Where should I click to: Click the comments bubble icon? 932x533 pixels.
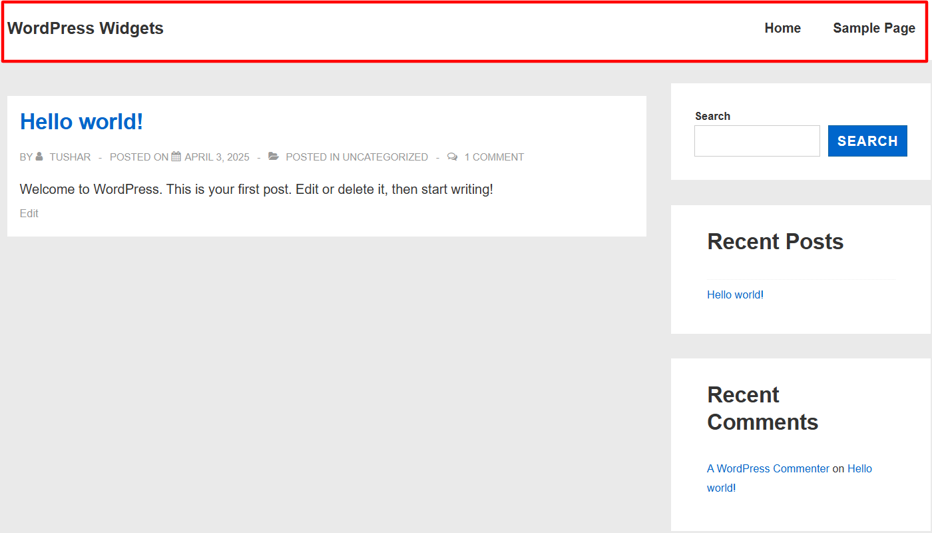[x=453, y=157]
